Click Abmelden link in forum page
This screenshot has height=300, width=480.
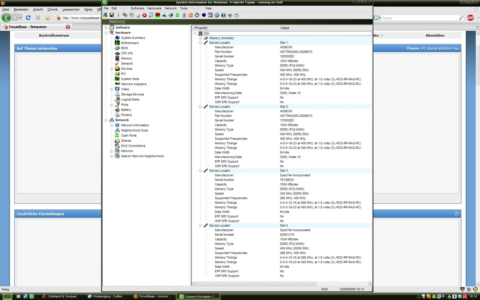pyautogui.click(x=435, y=35)
